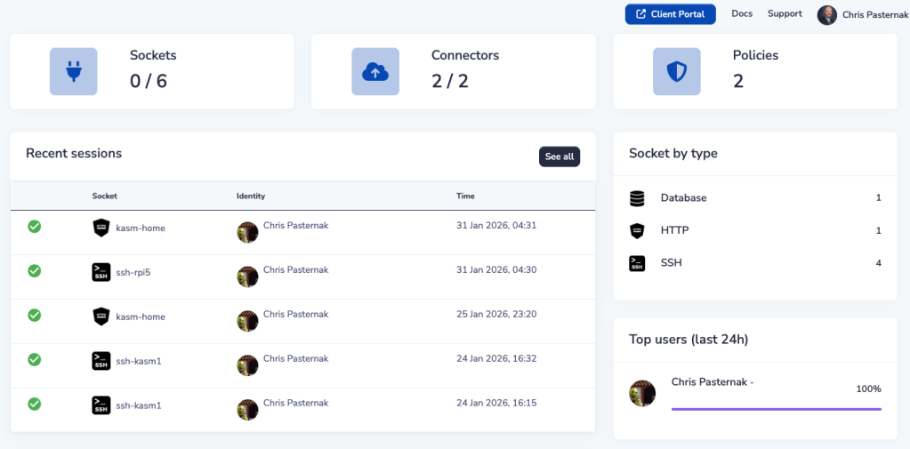
Task: Click the 24 Jan 16:15 ssh-kasm1 socket name
Action: tap(139, 406)
